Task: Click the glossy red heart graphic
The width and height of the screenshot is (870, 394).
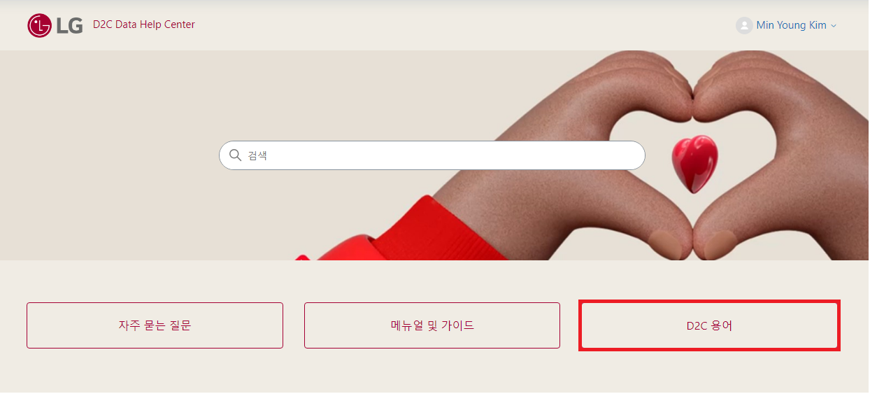Action: click(694, 164)
